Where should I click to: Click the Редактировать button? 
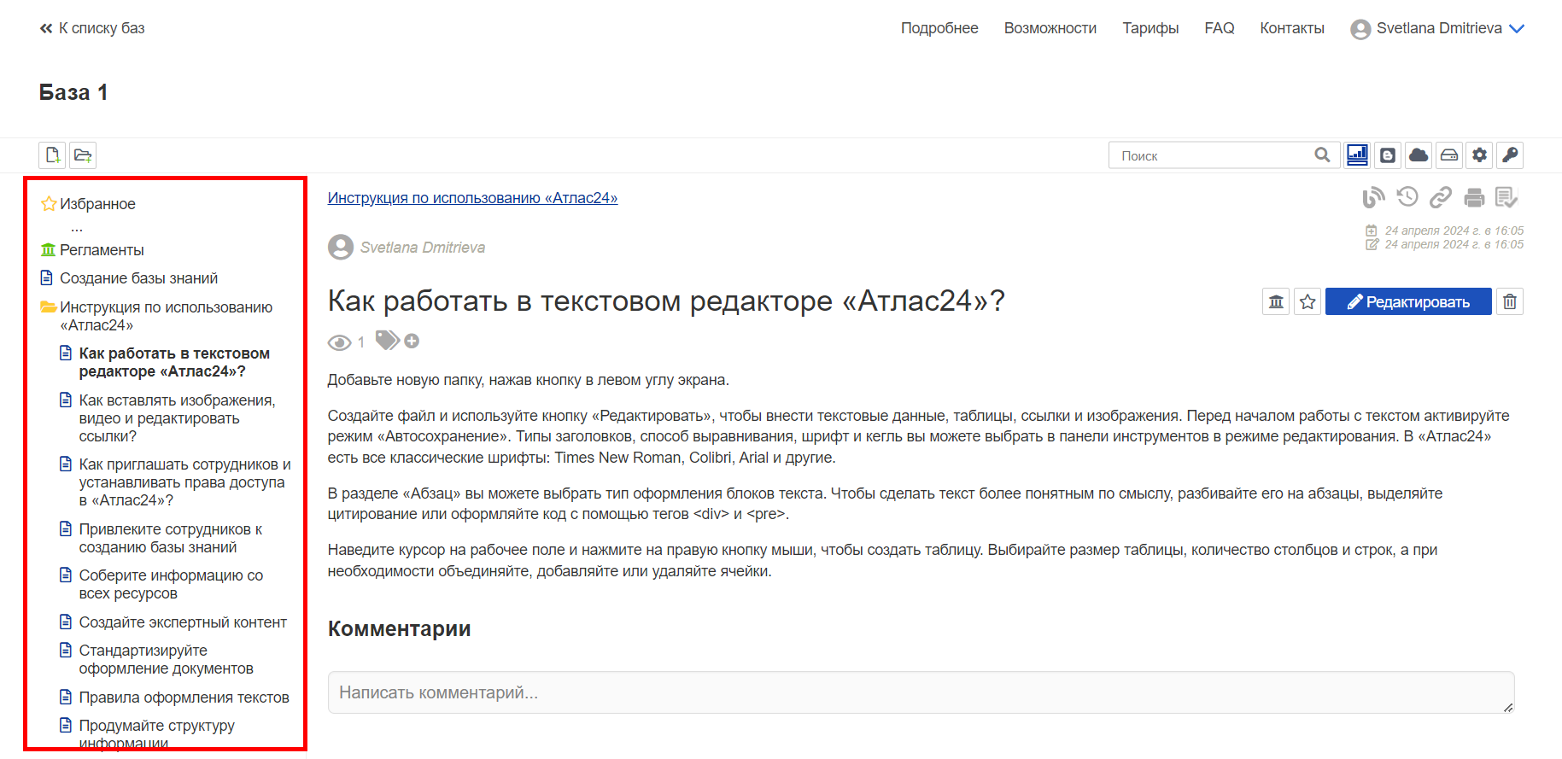[1408, 301]
